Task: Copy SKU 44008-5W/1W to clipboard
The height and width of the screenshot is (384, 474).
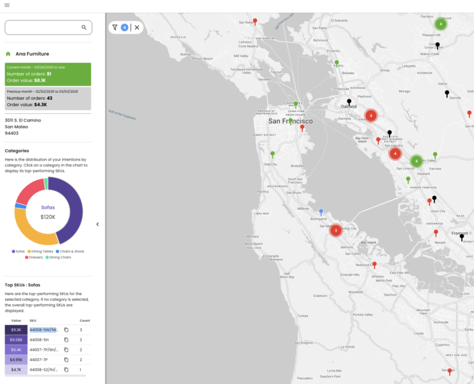Action: coord(66,330)
